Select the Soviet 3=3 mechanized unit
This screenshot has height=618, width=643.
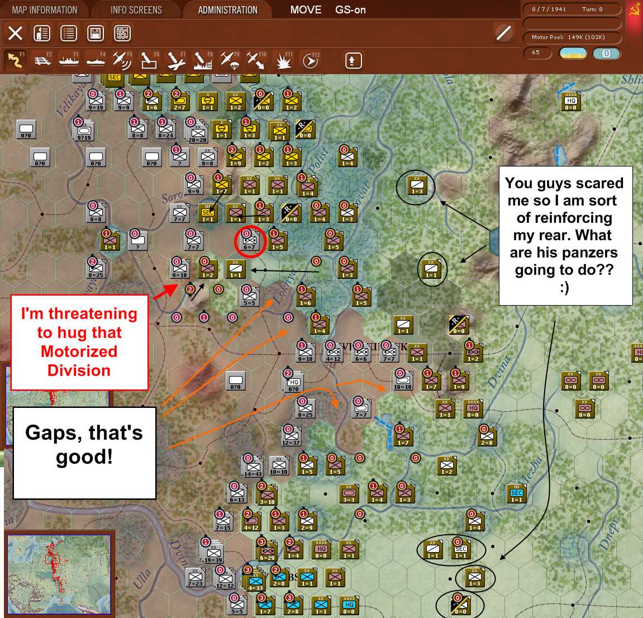pyautogui.click(x=349, y=493)
